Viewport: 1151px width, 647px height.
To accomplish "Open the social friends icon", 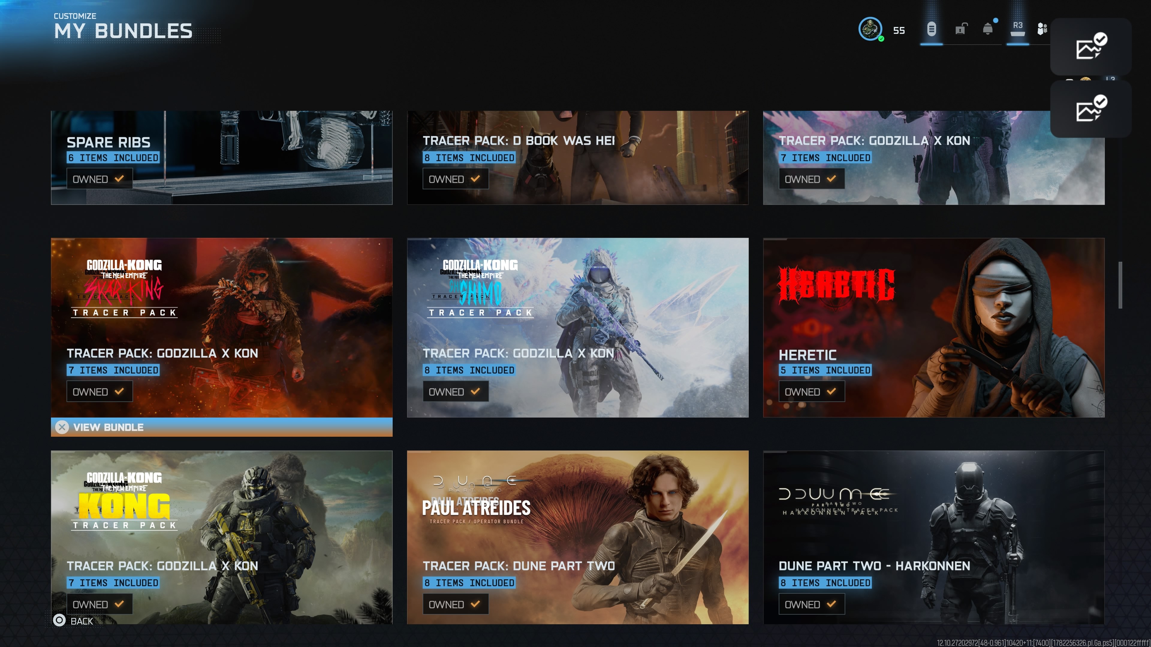I will pos(1042,29).
